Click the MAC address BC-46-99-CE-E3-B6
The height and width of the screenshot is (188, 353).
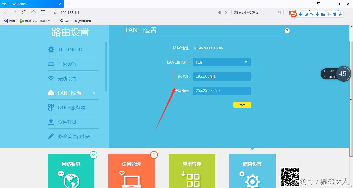coord(208,48)
